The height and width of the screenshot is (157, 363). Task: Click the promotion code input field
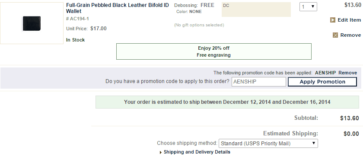(259, 82)
